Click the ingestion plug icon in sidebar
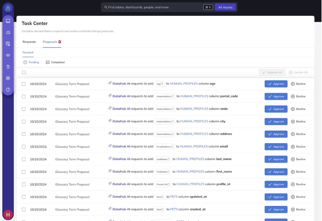This screenshot has width=322, height=221. (8, 67)
